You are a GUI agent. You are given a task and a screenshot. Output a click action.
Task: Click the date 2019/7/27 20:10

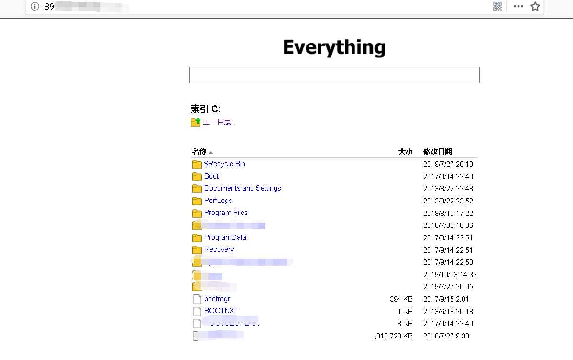(x=448, y=164)
